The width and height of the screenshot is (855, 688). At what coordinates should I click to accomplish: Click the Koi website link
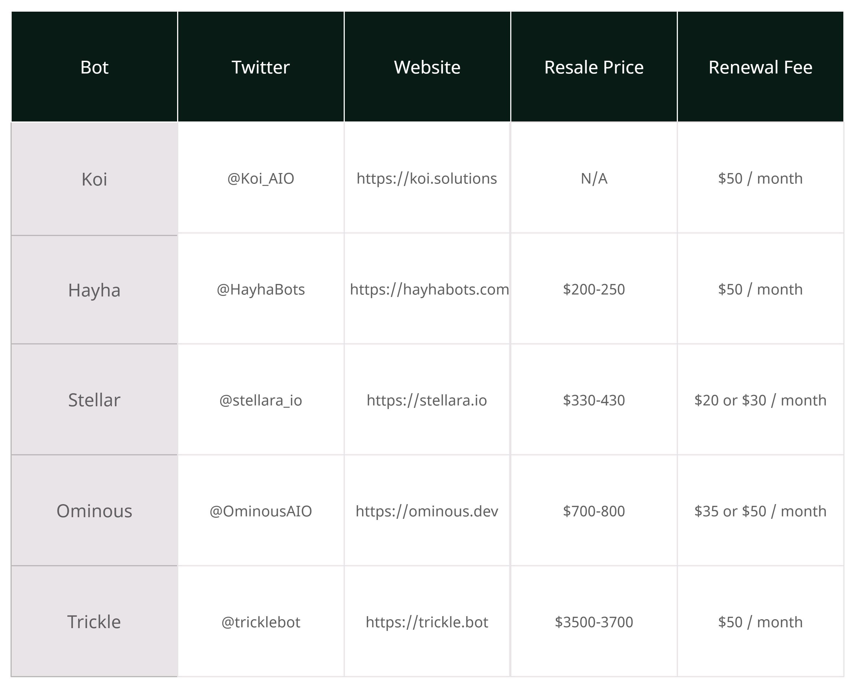coord(426,179)
